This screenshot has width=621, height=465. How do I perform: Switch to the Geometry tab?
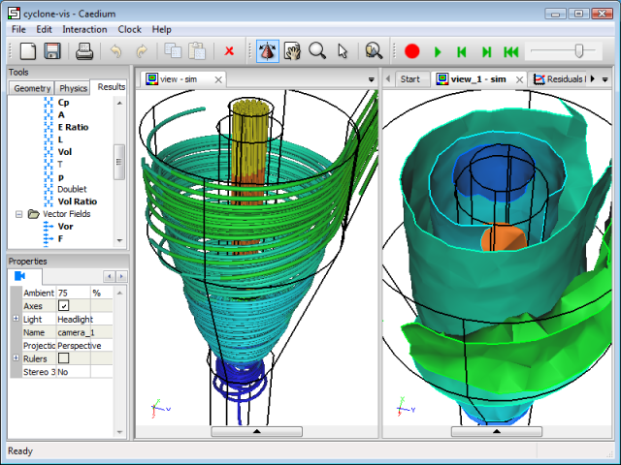pyautogui.click(x=32, y=88)
